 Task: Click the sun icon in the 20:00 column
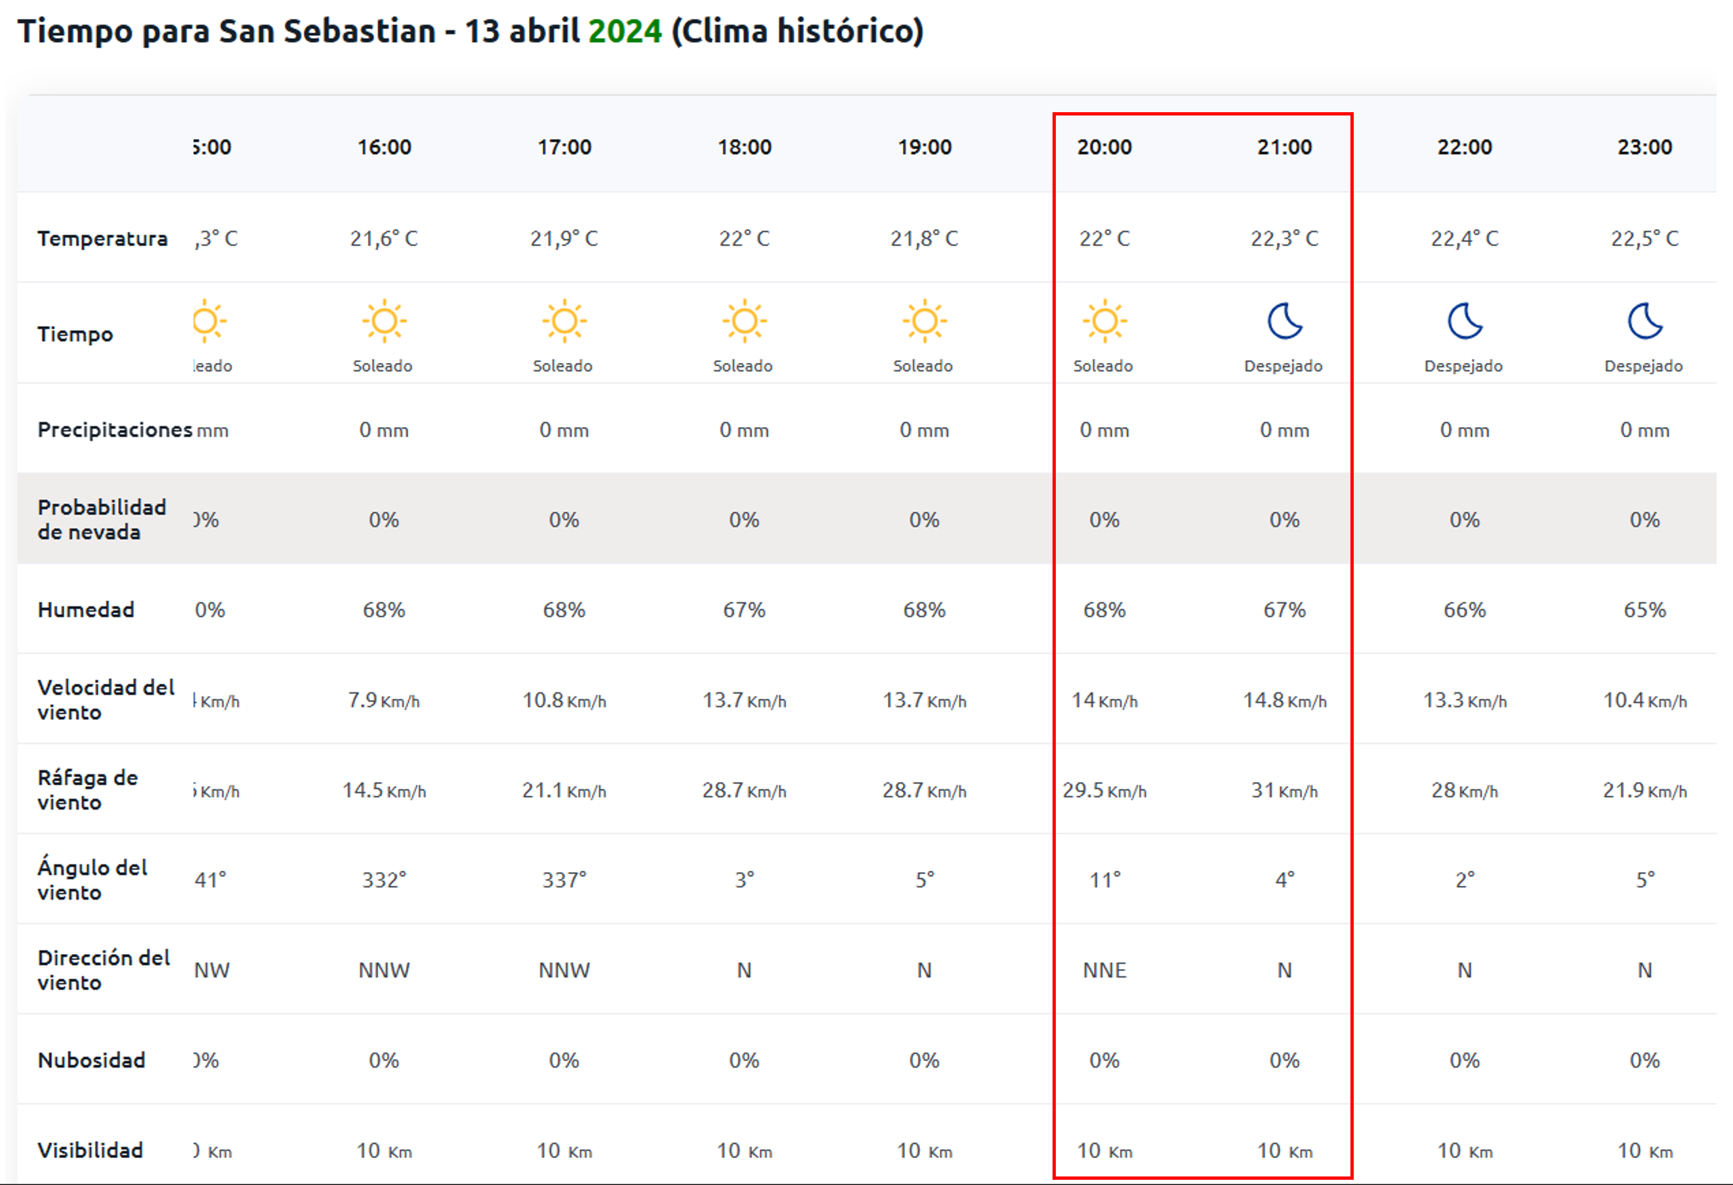coord(1104,322)
